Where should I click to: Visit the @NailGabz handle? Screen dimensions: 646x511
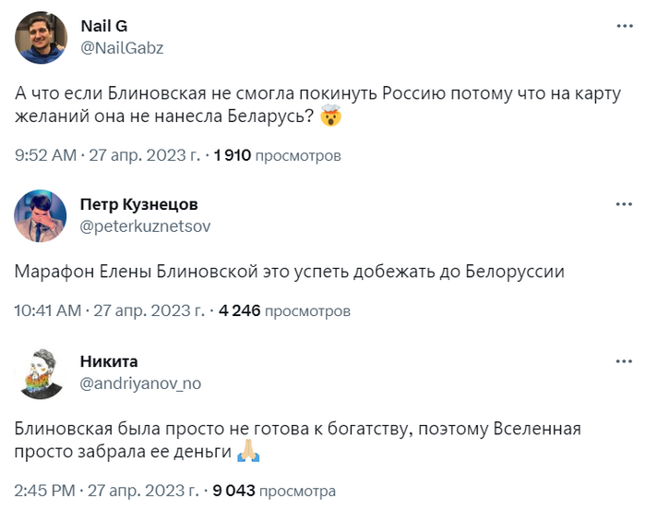(x=123, y=48)
